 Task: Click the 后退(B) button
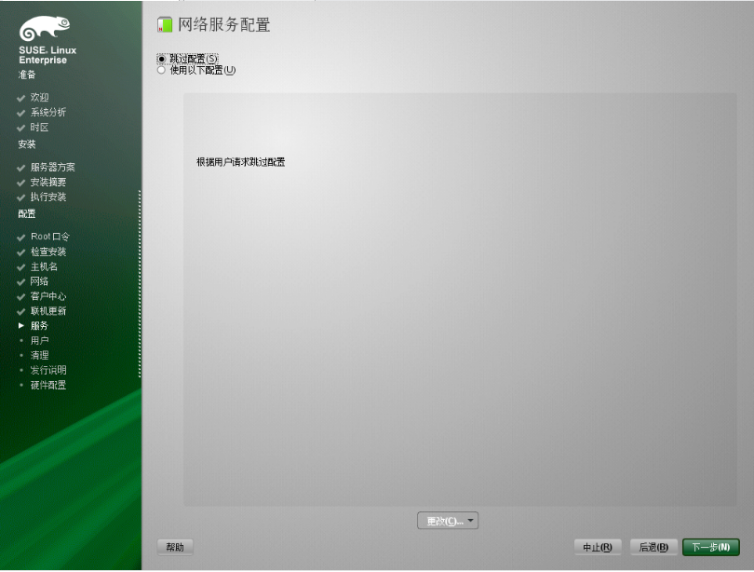(x=653, y=547)
